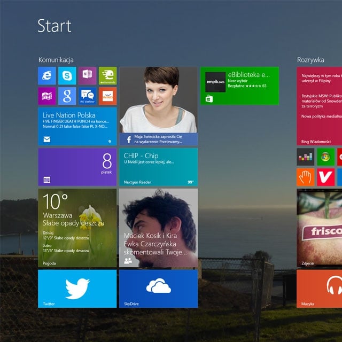
Task: Open the Calendar tile showing 8 piątek
Action: [77, 167]
